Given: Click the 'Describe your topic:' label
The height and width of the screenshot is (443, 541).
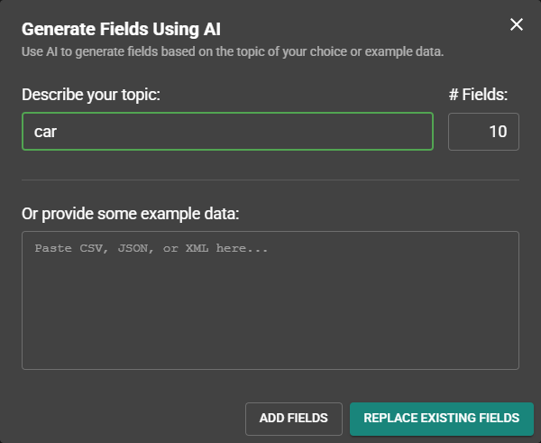Looking at the screenshot, I should coord(91,95).
